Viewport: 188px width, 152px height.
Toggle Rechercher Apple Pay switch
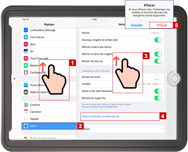(x=158, y=98)
